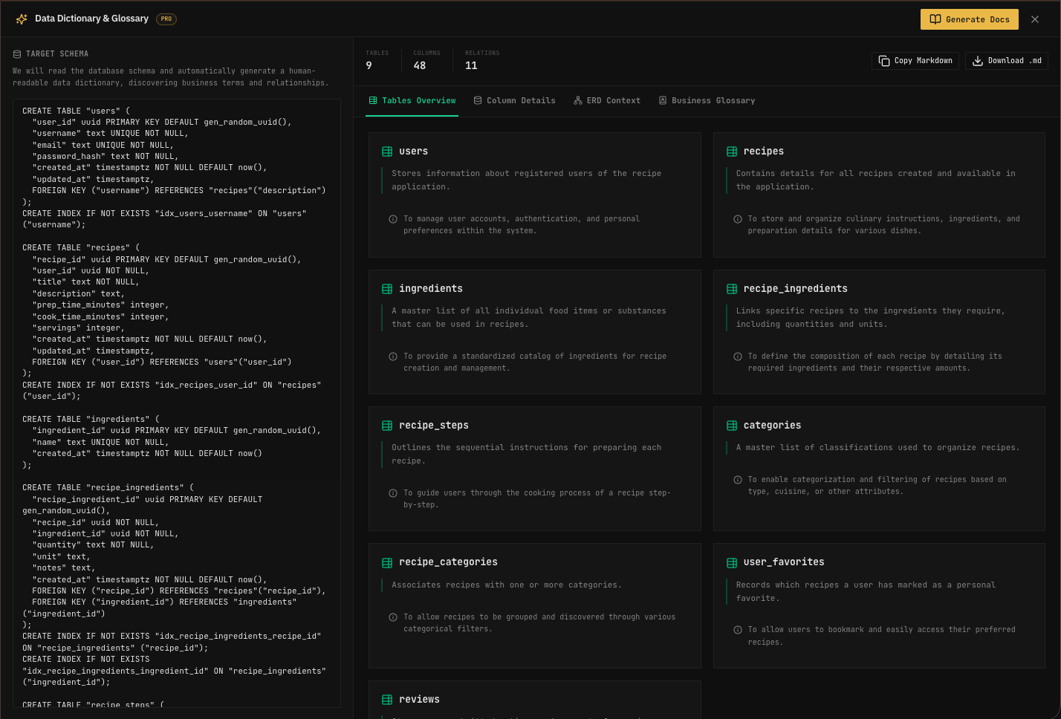Select the Tables Overview tab

pos(412,100)
